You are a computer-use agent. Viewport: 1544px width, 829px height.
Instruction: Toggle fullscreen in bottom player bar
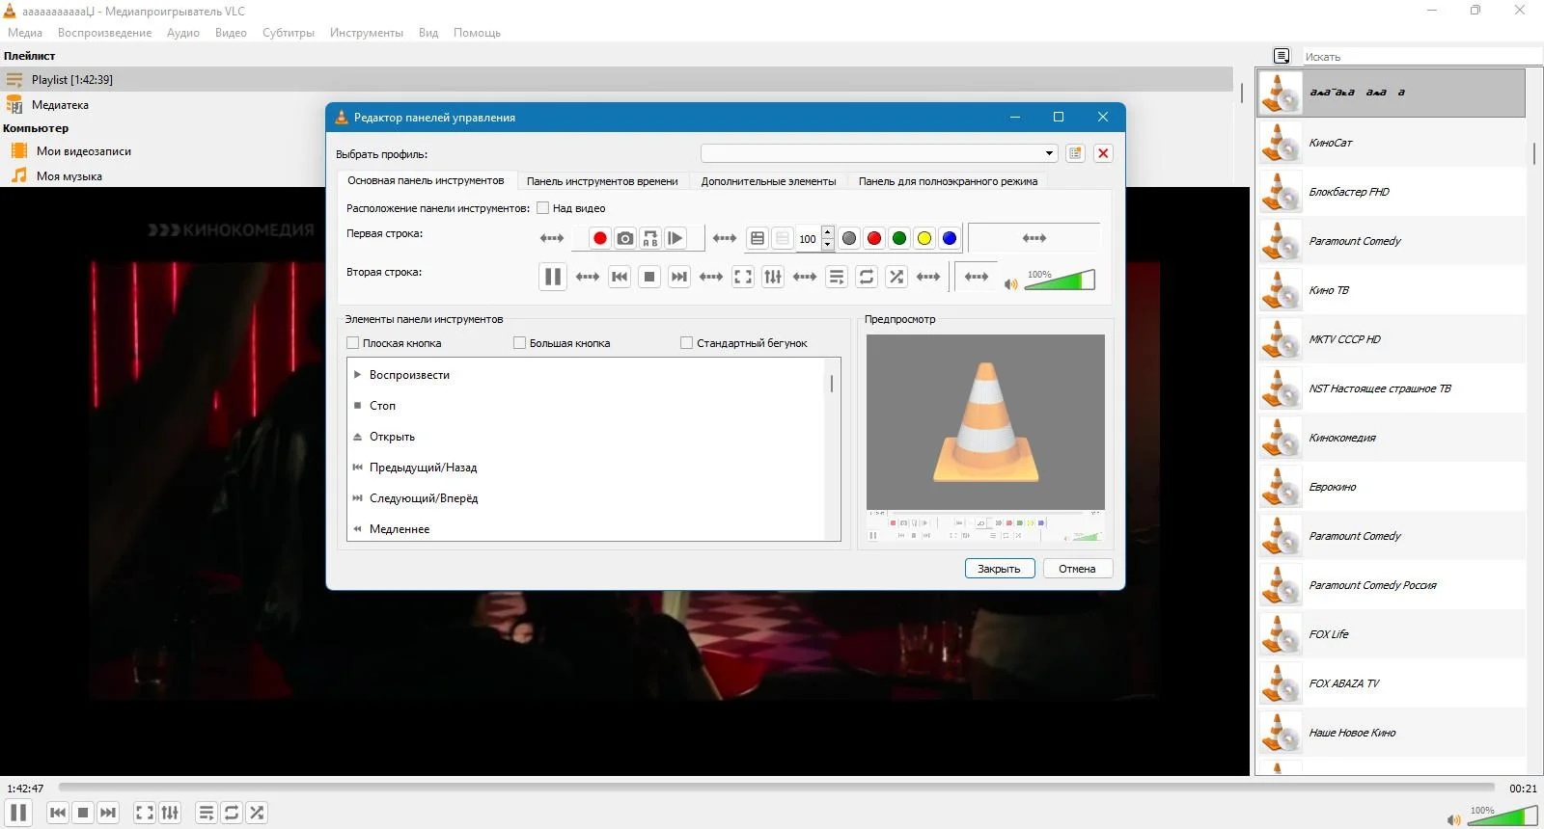point(145,813)
